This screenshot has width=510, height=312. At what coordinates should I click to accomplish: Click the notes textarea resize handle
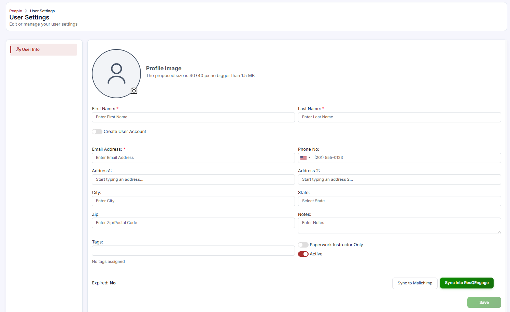pos(499,232)
